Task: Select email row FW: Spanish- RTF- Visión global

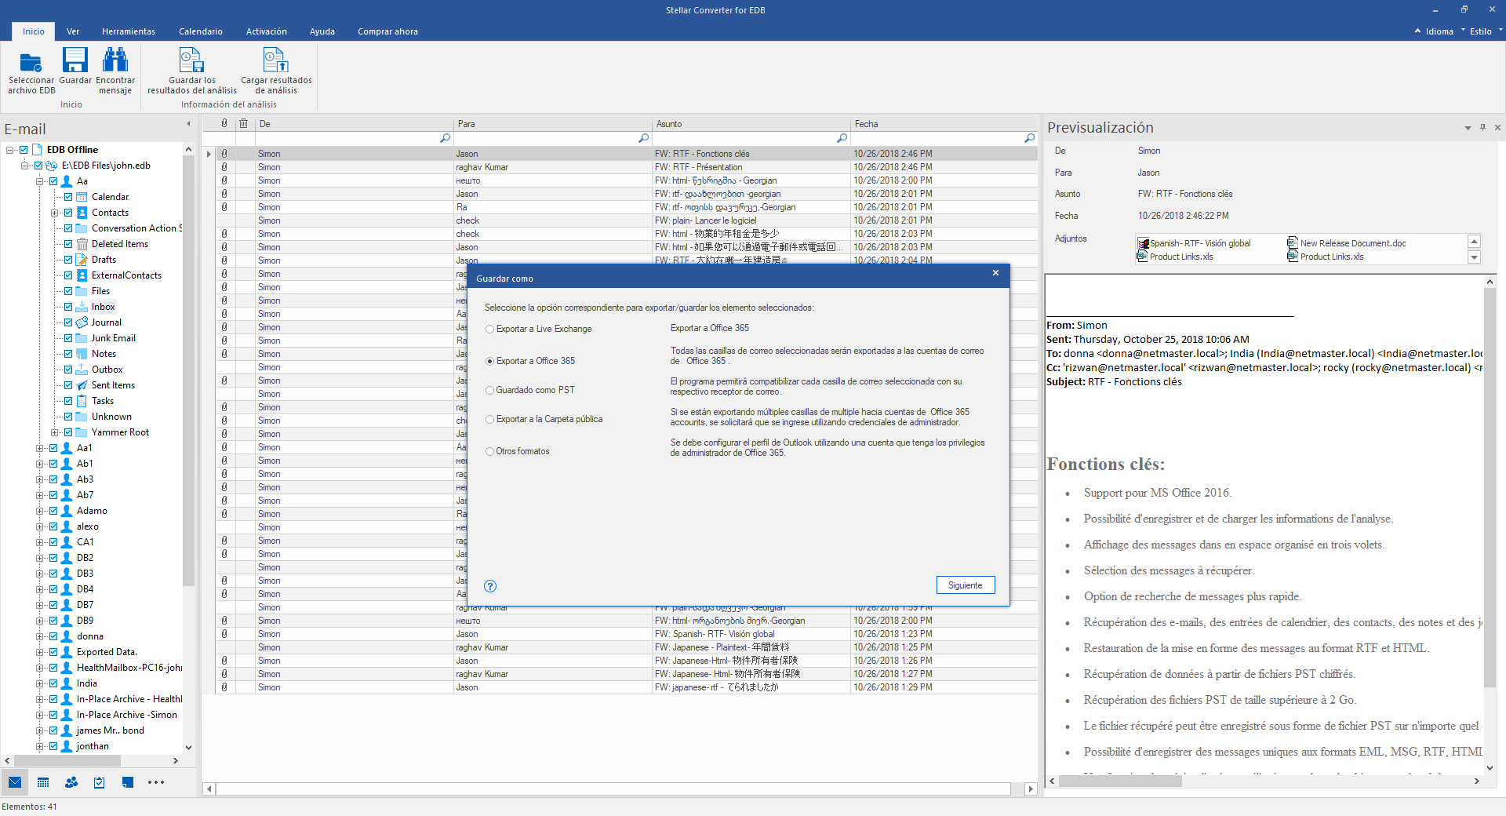Action: pyautogui.click(x=627, y=634)
